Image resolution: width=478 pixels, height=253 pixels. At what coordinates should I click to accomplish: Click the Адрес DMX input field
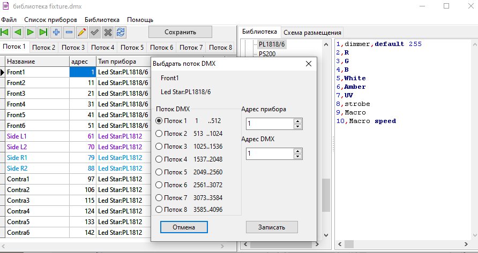coord(270,154)
